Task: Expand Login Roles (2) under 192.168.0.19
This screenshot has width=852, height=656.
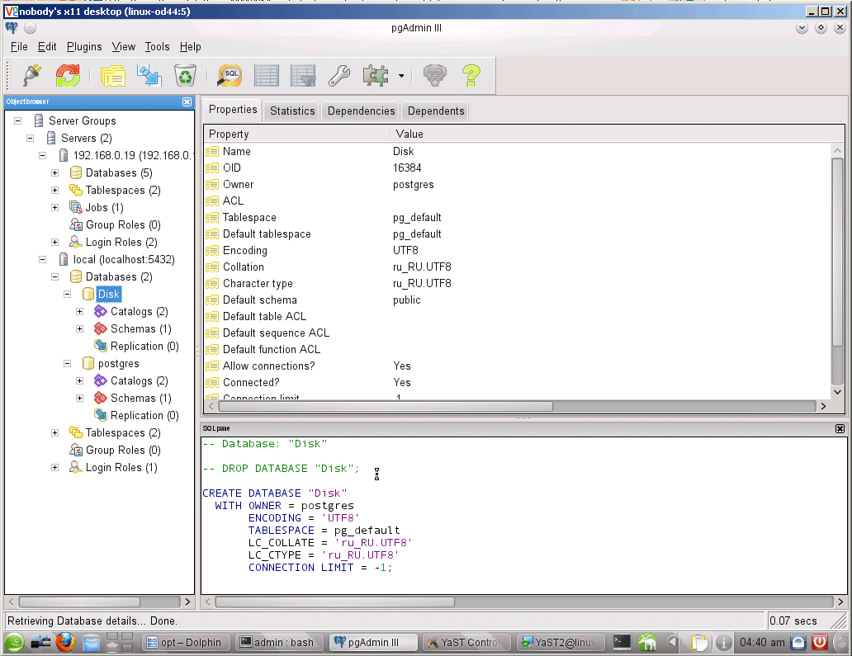Action: pos(55,243)
